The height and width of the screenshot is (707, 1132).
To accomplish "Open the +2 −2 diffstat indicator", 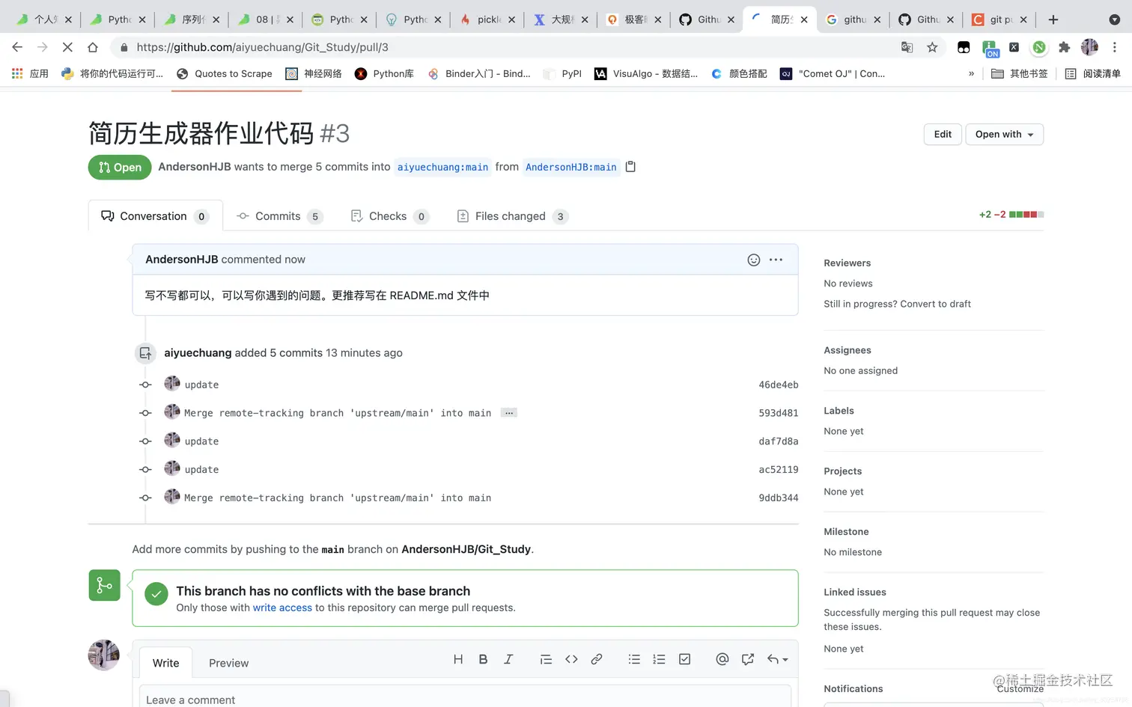I will [1011, 215].
